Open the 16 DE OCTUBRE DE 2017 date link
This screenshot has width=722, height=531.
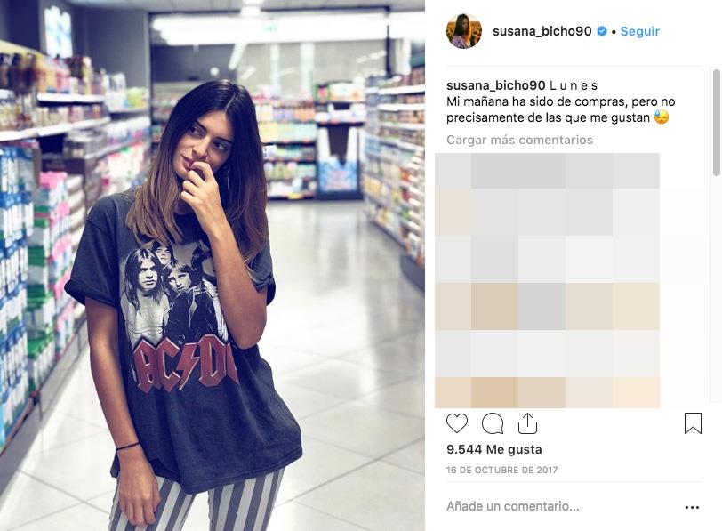click(501, 471)
